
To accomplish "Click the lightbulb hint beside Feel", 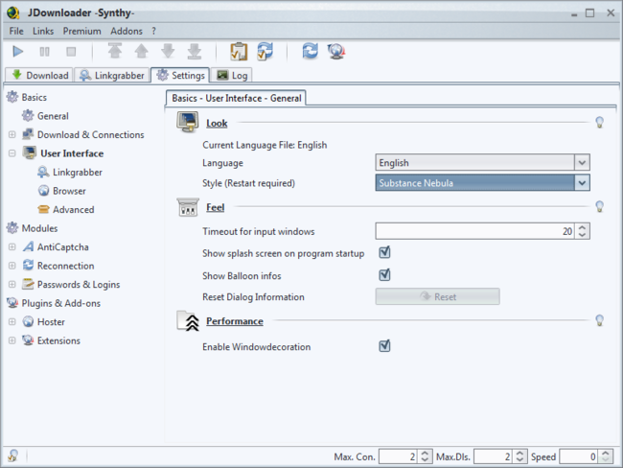I will (x=600, y=206).
